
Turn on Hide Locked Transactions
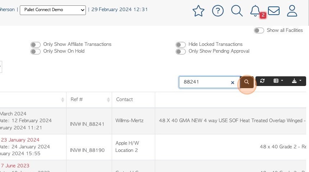pyautogui.click(x=181, y=45)
